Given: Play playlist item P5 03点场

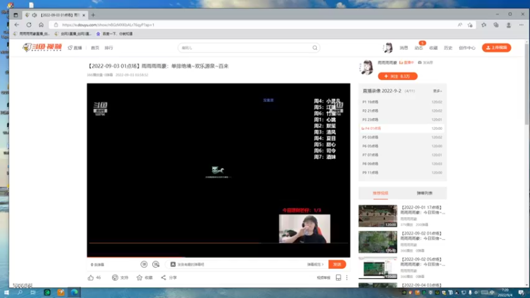Looking at the screenshot, I should point(402,137).
